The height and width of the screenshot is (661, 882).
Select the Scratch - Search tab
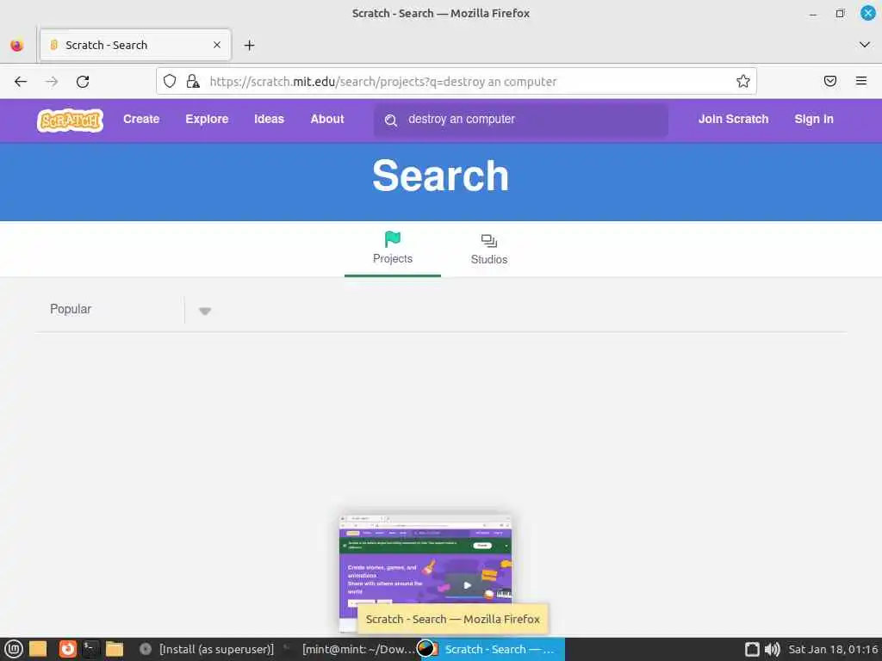coord(135,45)
